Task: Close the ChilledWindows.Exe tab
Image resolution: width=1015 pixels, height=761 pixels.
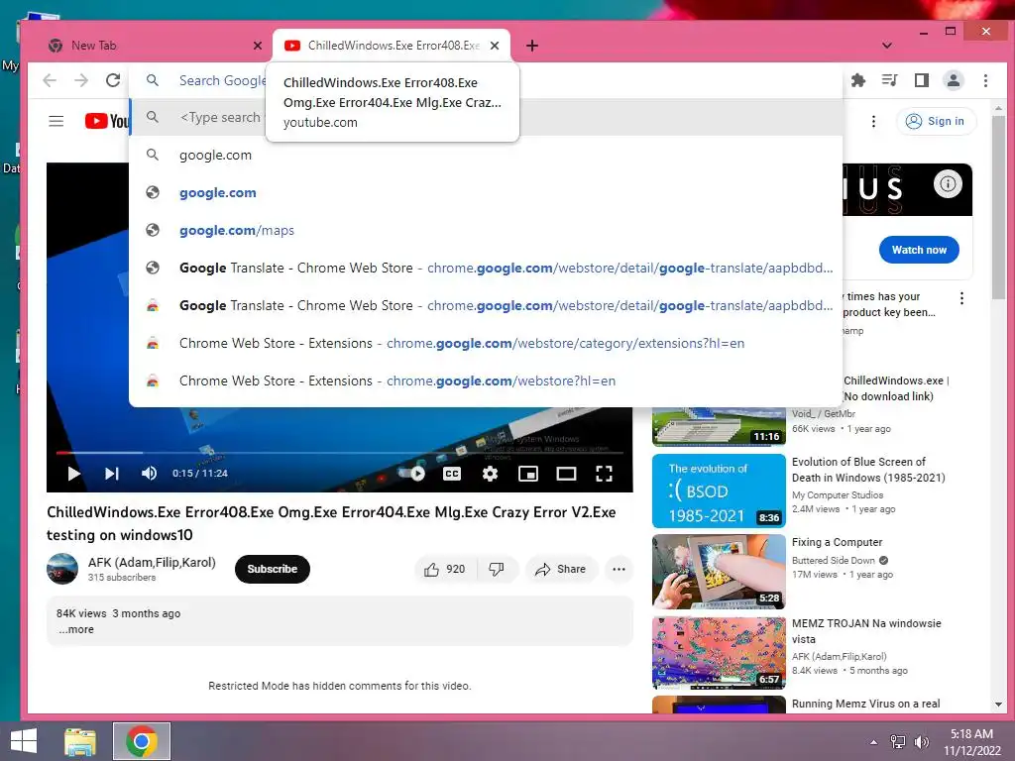Action: coord(495,46)
